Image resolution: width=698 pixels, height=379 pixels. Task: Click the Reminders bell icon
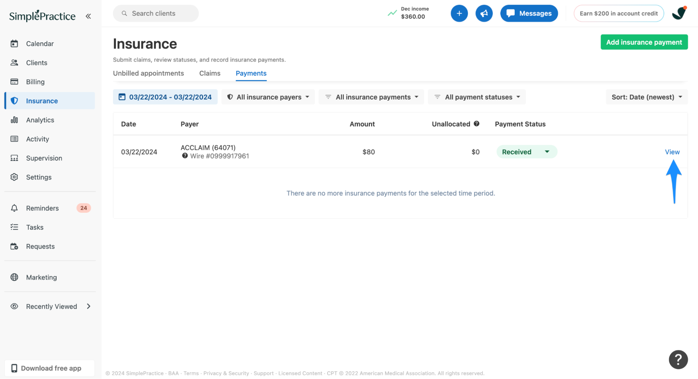[x=14, y=208]
